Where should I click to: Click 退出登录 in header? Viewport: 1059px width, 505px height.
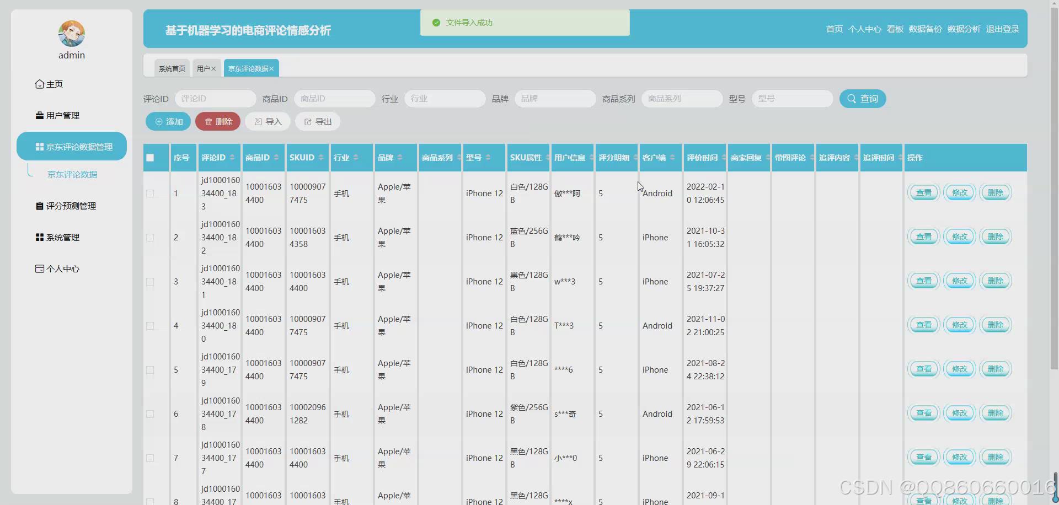tap(1003, 29)
